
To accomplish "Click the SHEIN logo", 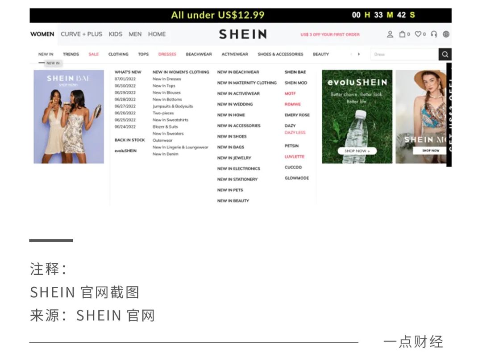I will pyautogui.click(x=243, y=34).
